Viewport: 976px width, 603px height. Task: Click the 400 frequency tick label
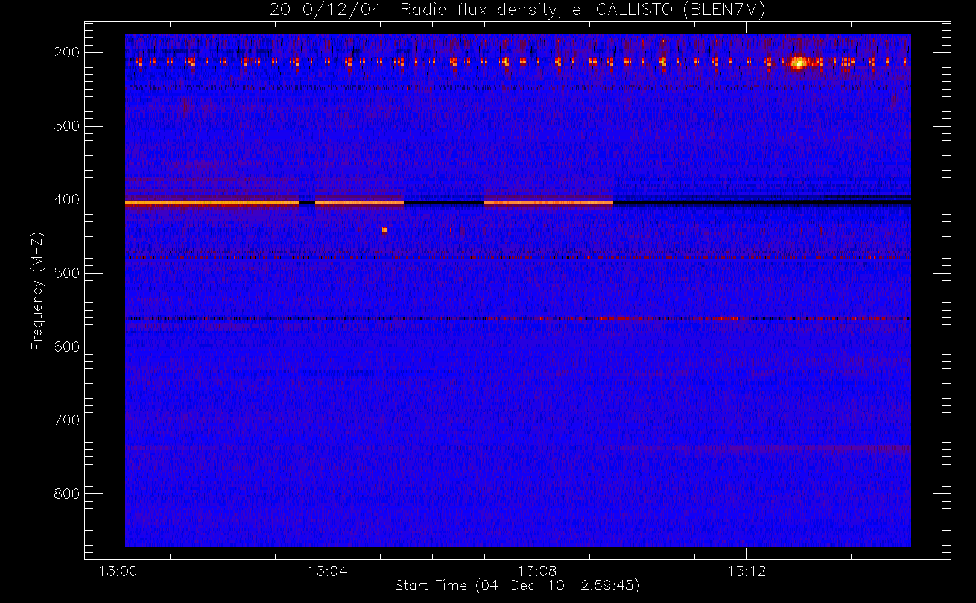point(67,200)
